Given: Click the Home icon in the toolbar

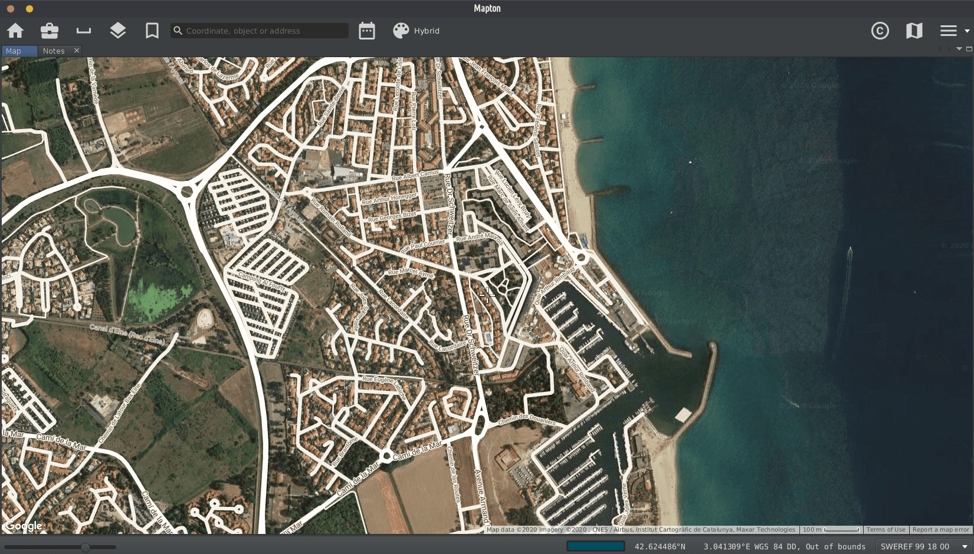Looking at the screenshot, I should coord(16,31).
